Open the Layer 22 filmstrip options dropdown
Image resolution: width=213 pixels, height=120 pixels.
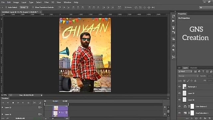(x=40, y=107)
